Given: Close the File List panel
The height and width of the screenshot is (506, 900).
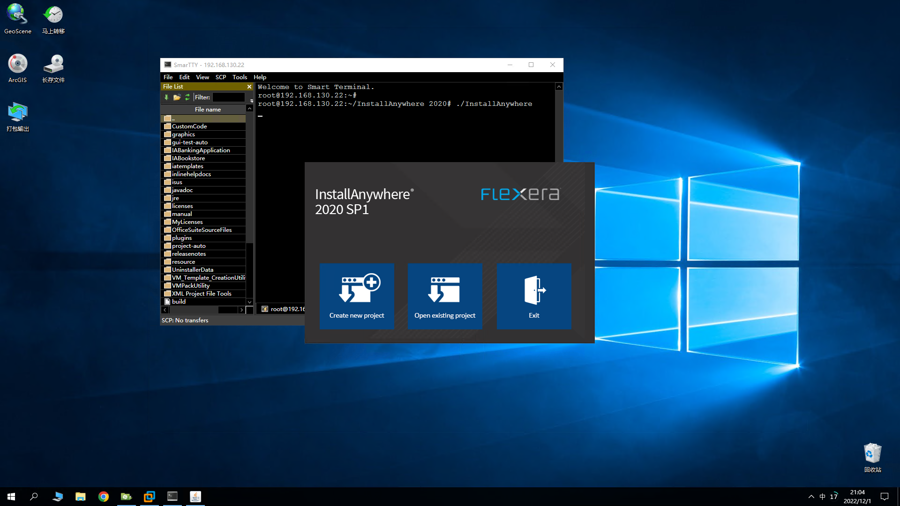Looking at the screenshot, I should [249, 87].
